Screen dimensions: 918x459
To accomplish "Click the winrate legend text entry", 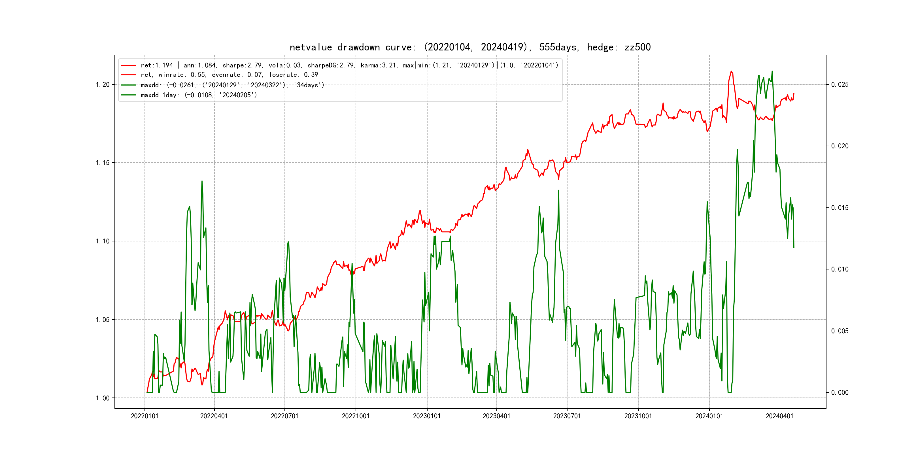I will tap(229, 75).
